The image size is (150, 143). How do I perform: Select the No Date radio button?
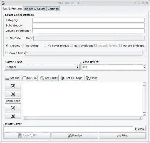pyautogui.click(x=7, y=38)
